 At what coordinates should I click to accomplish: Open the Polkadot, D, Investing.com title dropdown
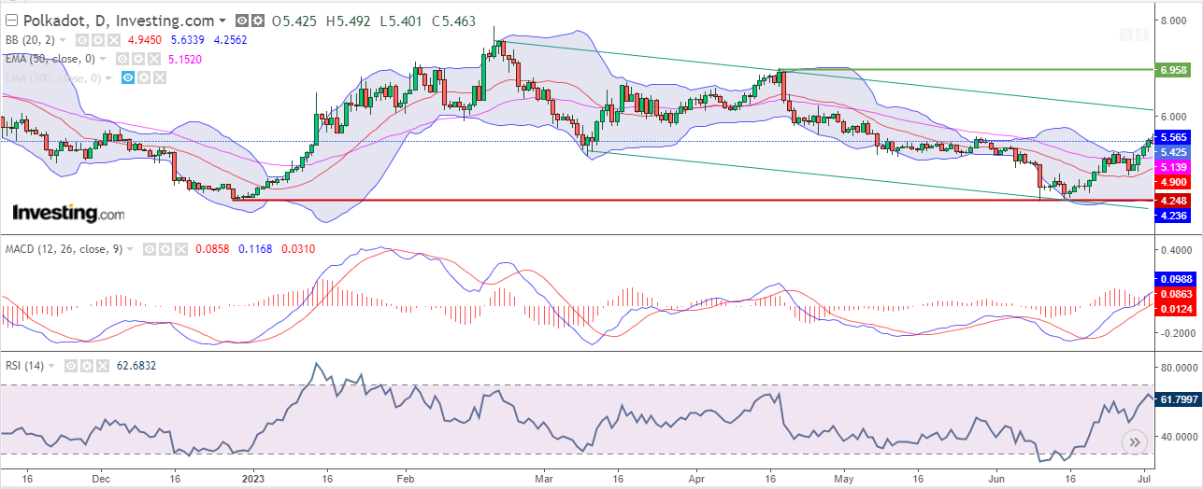(222, 20)
